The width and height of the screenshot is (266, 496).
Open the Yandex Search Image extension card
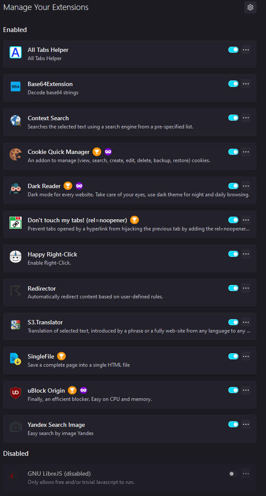tap(130, 429)
